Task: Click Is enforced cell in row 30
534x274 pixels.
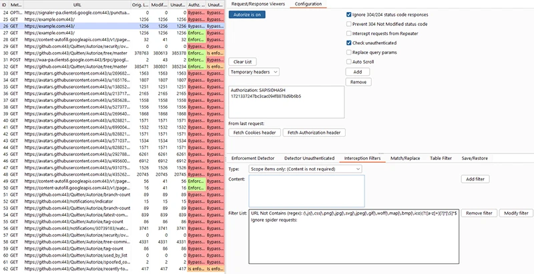Action: point(215,53)
